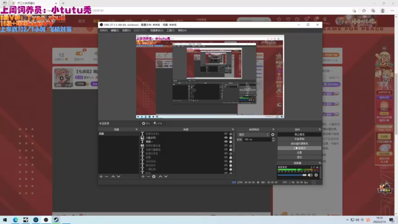Open desktop audio gear settings in mixer
Image resolution: width=398 pixels, height=224 pixels.
(x=316, y=175)
